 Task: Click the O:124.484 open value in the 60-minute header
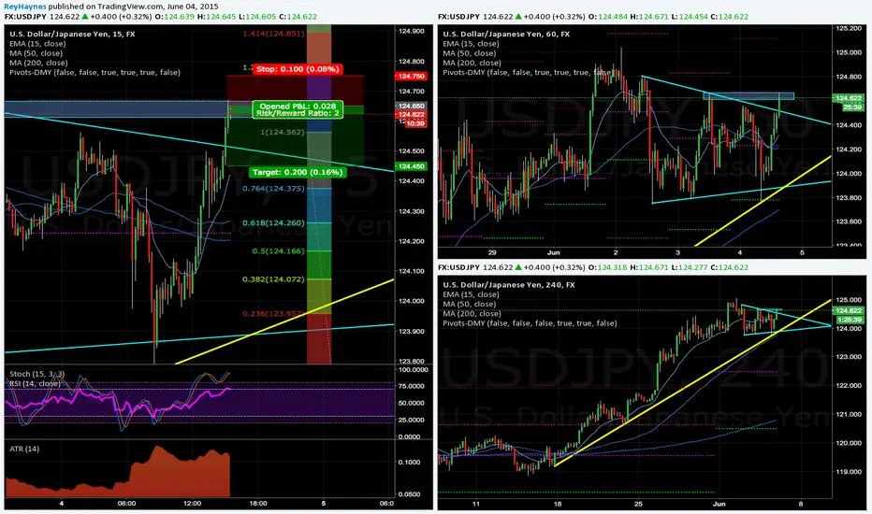point(608,17)
